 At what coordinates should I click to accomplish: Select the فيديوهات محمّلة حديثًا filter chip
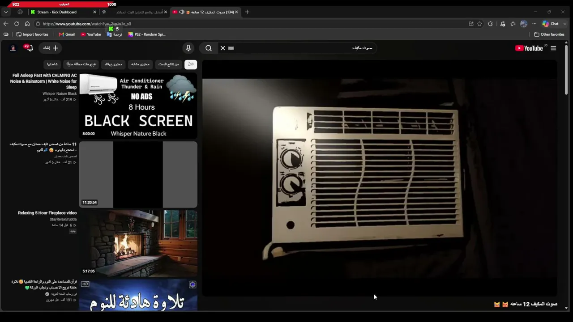click(x=81, y=64)
